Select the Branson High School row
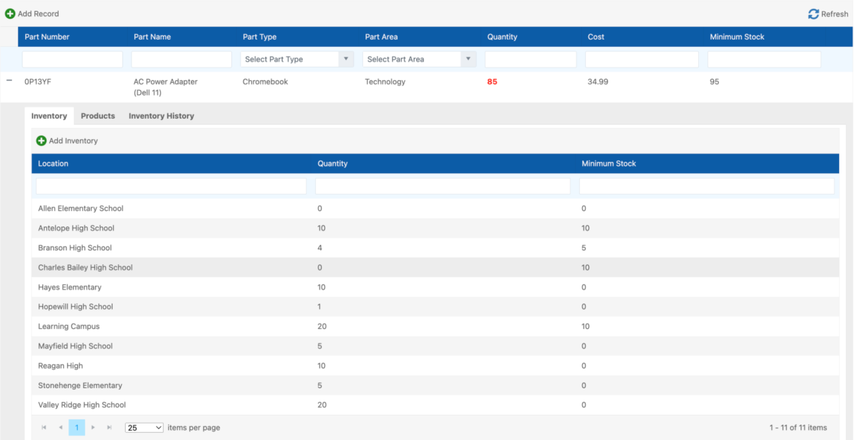 435,247
